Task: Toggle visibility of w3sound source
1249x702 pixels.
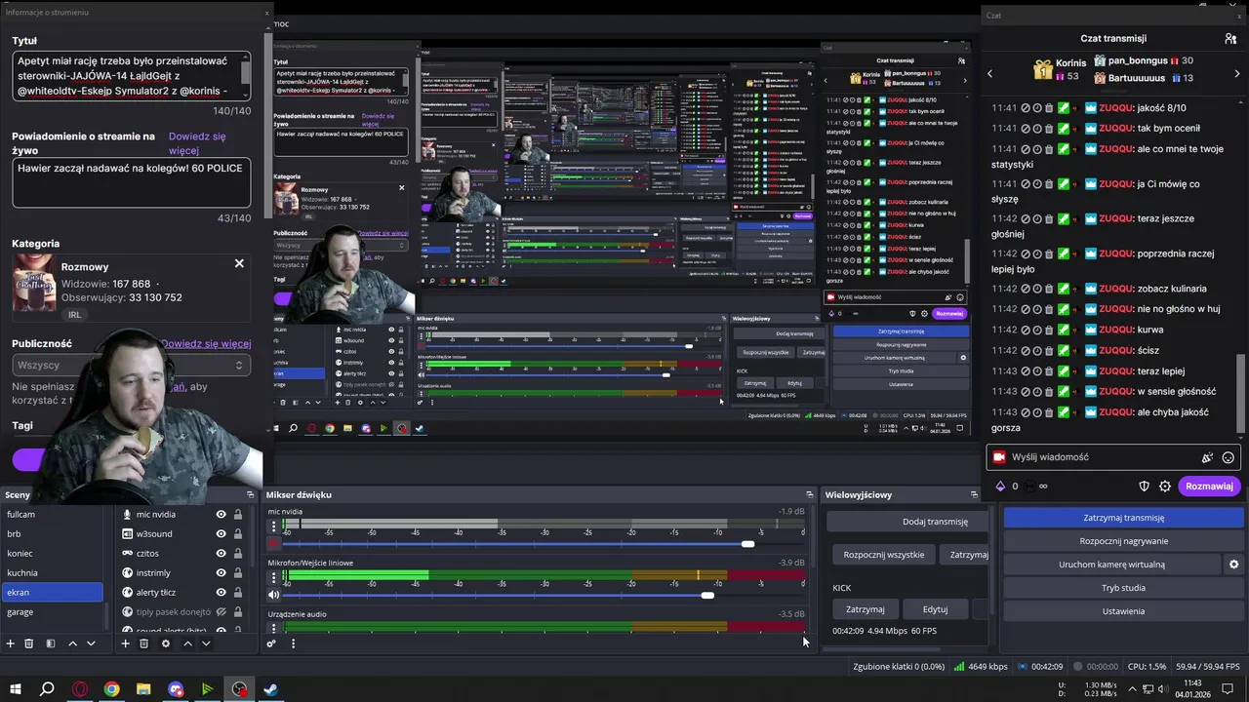Action: point(221,534)
